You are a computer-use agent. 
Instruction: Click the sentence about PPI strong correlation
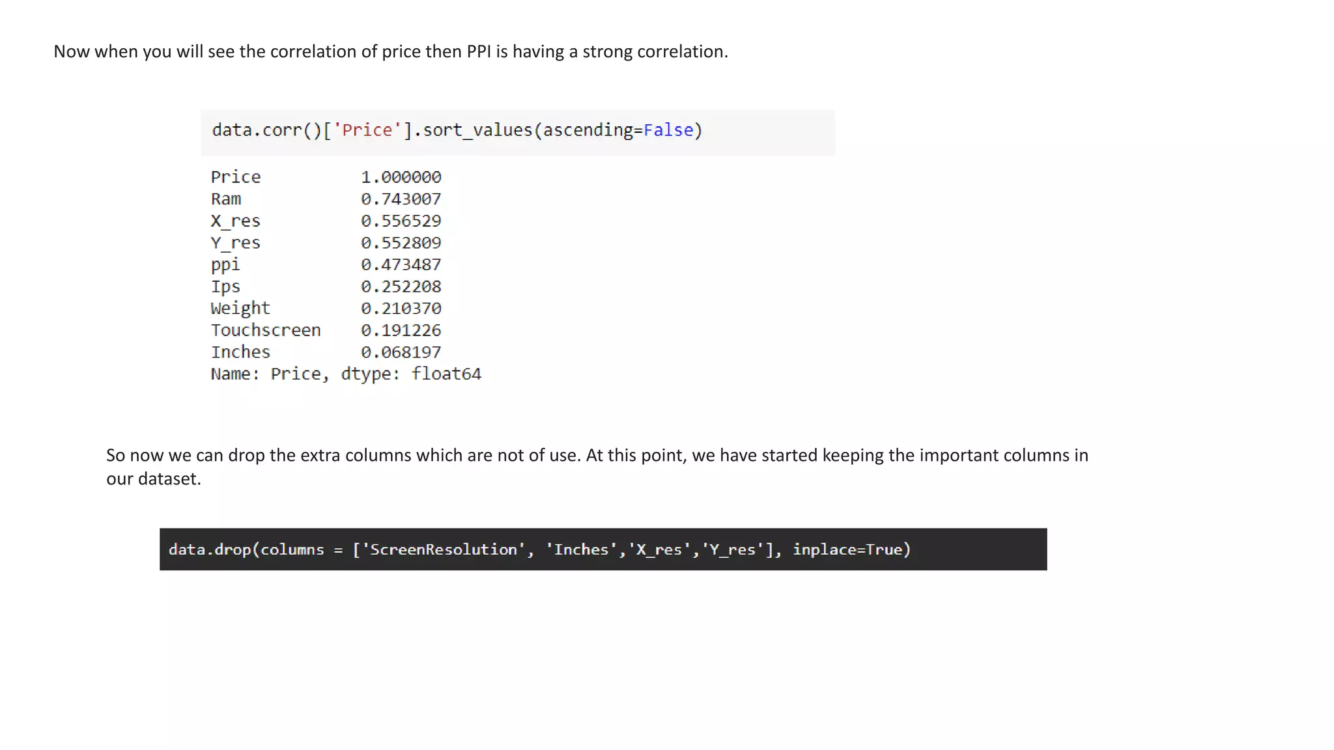[391, 51]
